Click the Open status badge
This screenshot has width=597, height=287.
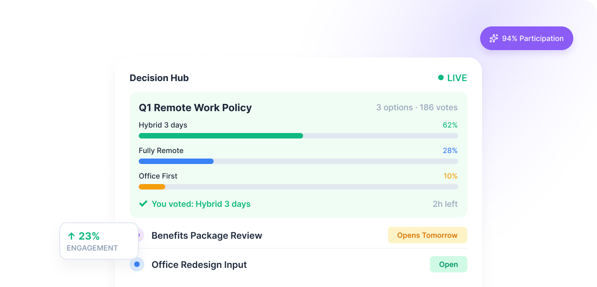coord(449,264)
